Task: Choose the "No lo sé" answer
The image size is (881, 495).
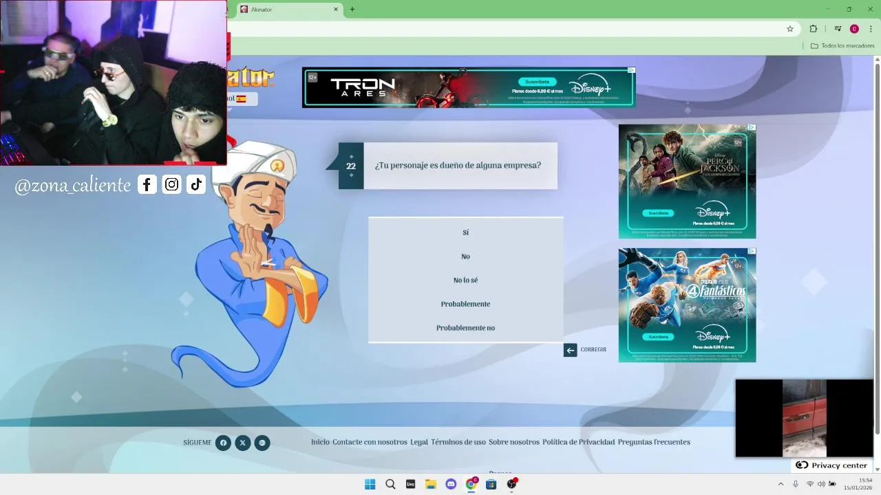Action: (x=465, y=280)
